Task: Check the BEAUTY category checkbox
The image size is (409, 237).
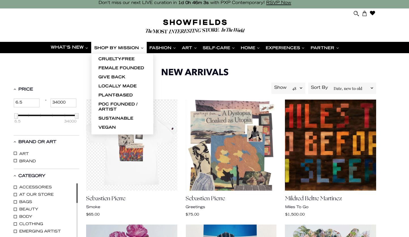Action: point(15,209)
